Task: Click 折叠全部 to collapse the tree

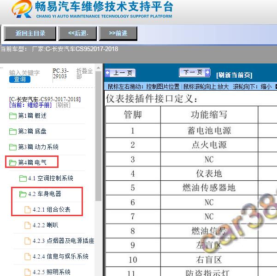Action: pos(84,74)
